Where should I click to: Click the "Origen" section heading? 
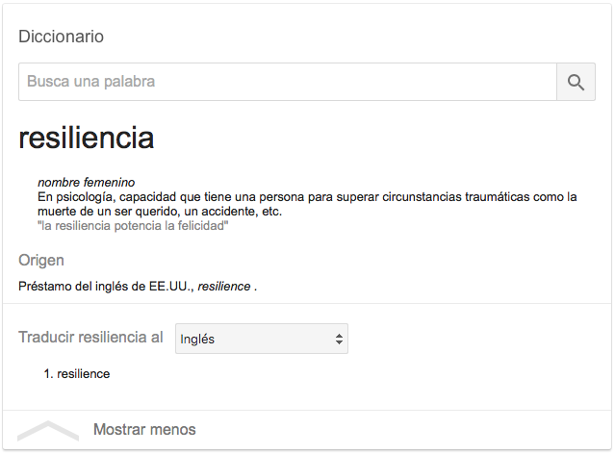[41, 261]
